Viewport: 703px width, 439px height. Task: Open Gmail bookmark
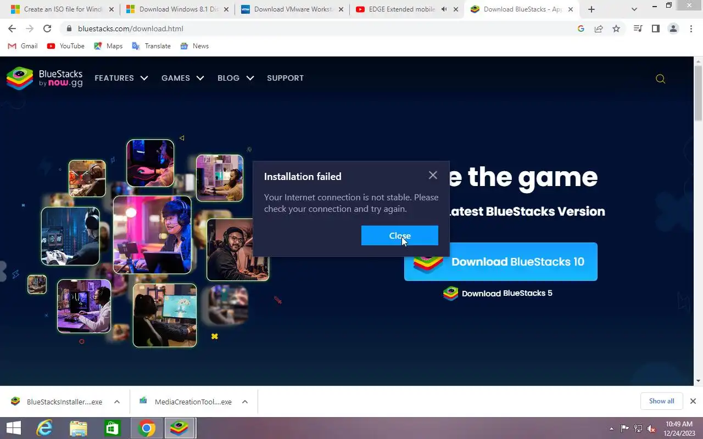coord(23,46)
